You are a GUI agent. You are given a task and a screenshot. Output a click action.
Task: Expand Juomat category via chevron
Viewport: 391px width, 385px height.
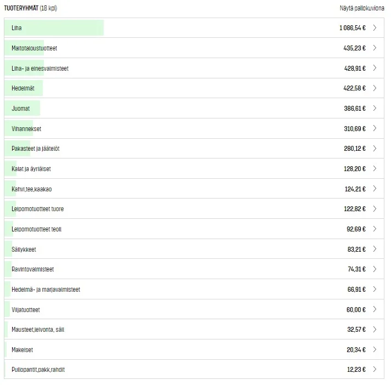coord(375,109)
